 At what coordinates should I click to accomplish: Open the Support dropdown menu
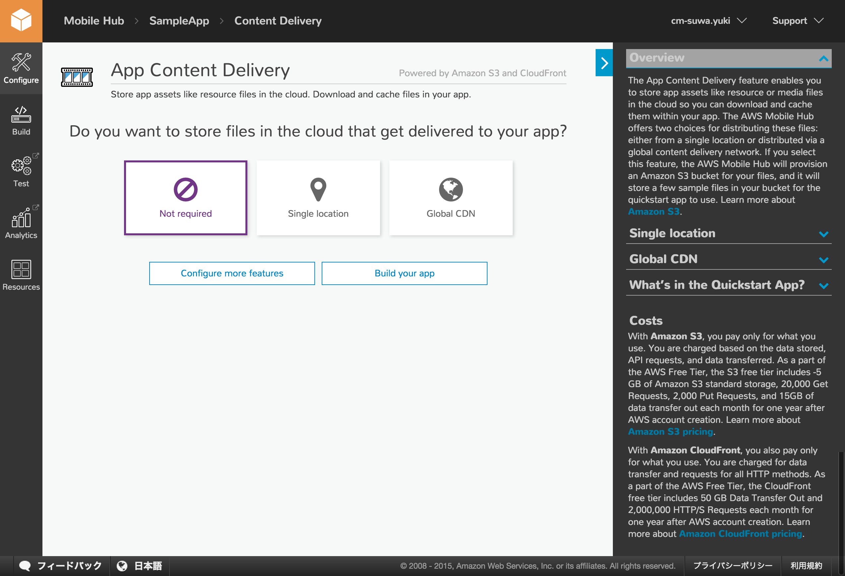(798, 21)
